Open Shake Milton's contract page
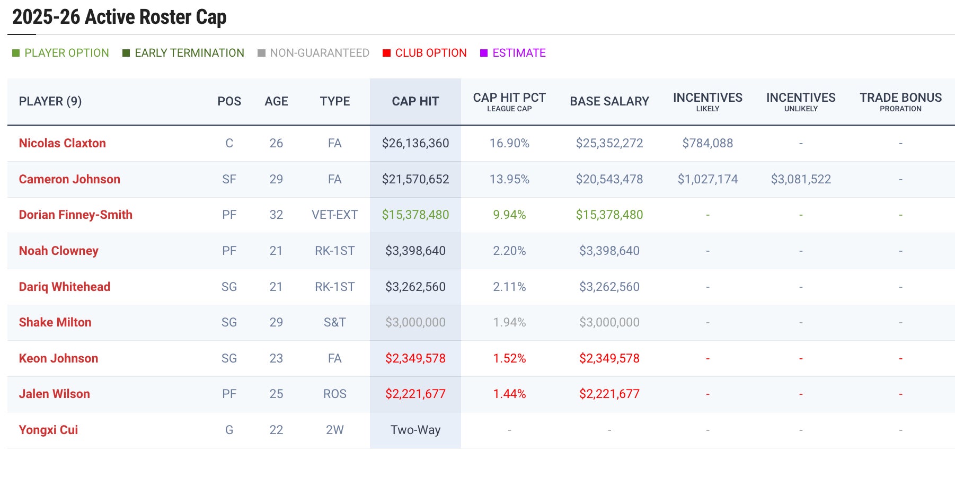Viewport: 955px width, 477px height. (55, 322)
